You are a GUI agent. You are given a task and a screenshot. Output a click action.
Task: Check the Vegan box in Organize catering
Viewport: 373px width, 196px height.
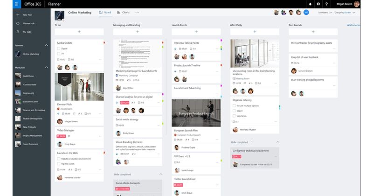pos(234,111)
